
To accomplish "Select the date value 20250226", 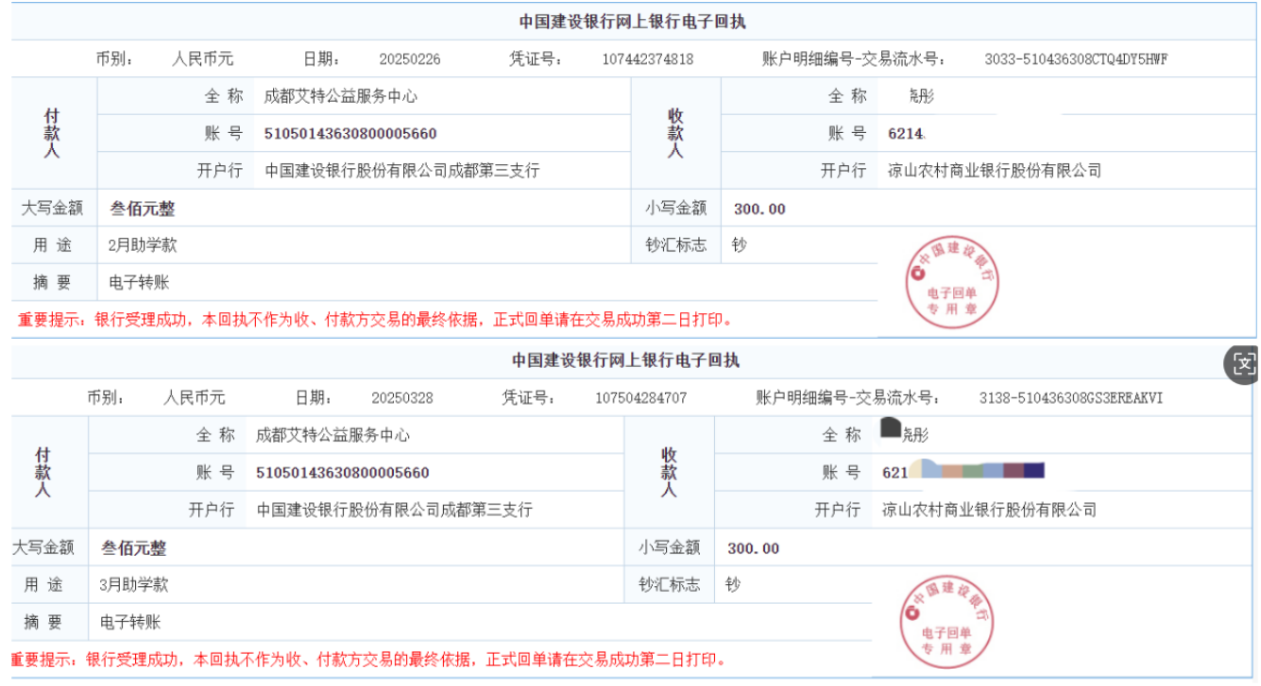I will coord(410,59).
